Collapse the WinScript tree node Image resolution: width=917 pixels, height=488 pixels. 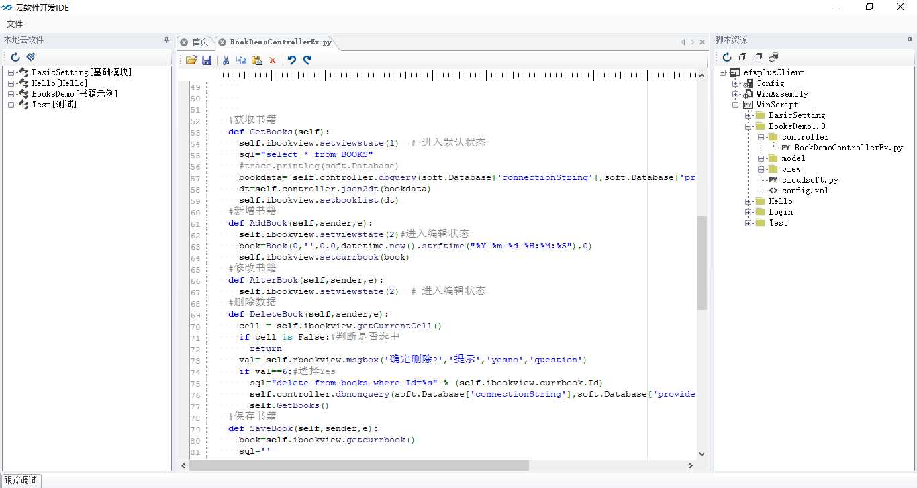coord(736,105)
